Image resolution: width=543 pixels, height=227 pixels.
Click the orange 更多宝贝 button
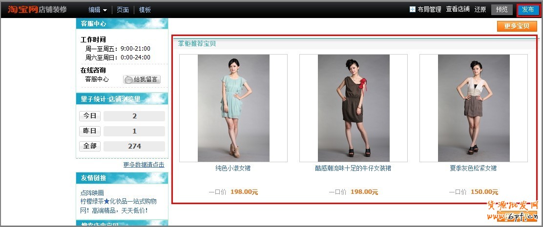pos(517,26)
